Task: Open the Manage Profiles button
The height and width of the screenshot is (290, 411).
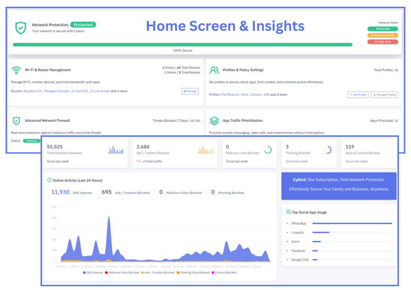Action: (384, 95)
